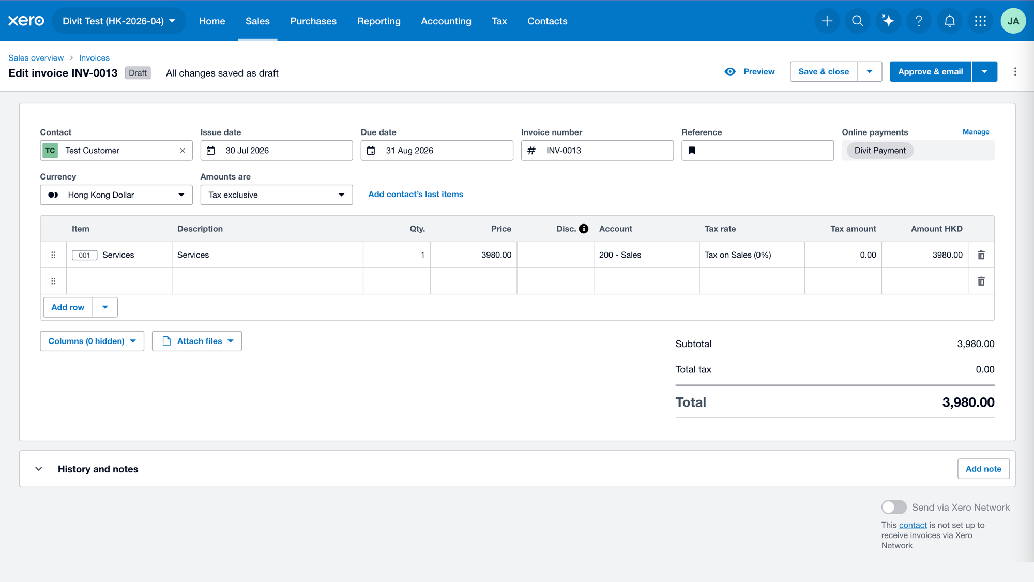Go to the Home menu
The image size is (1034, 582).
click(x=212, y=21)
